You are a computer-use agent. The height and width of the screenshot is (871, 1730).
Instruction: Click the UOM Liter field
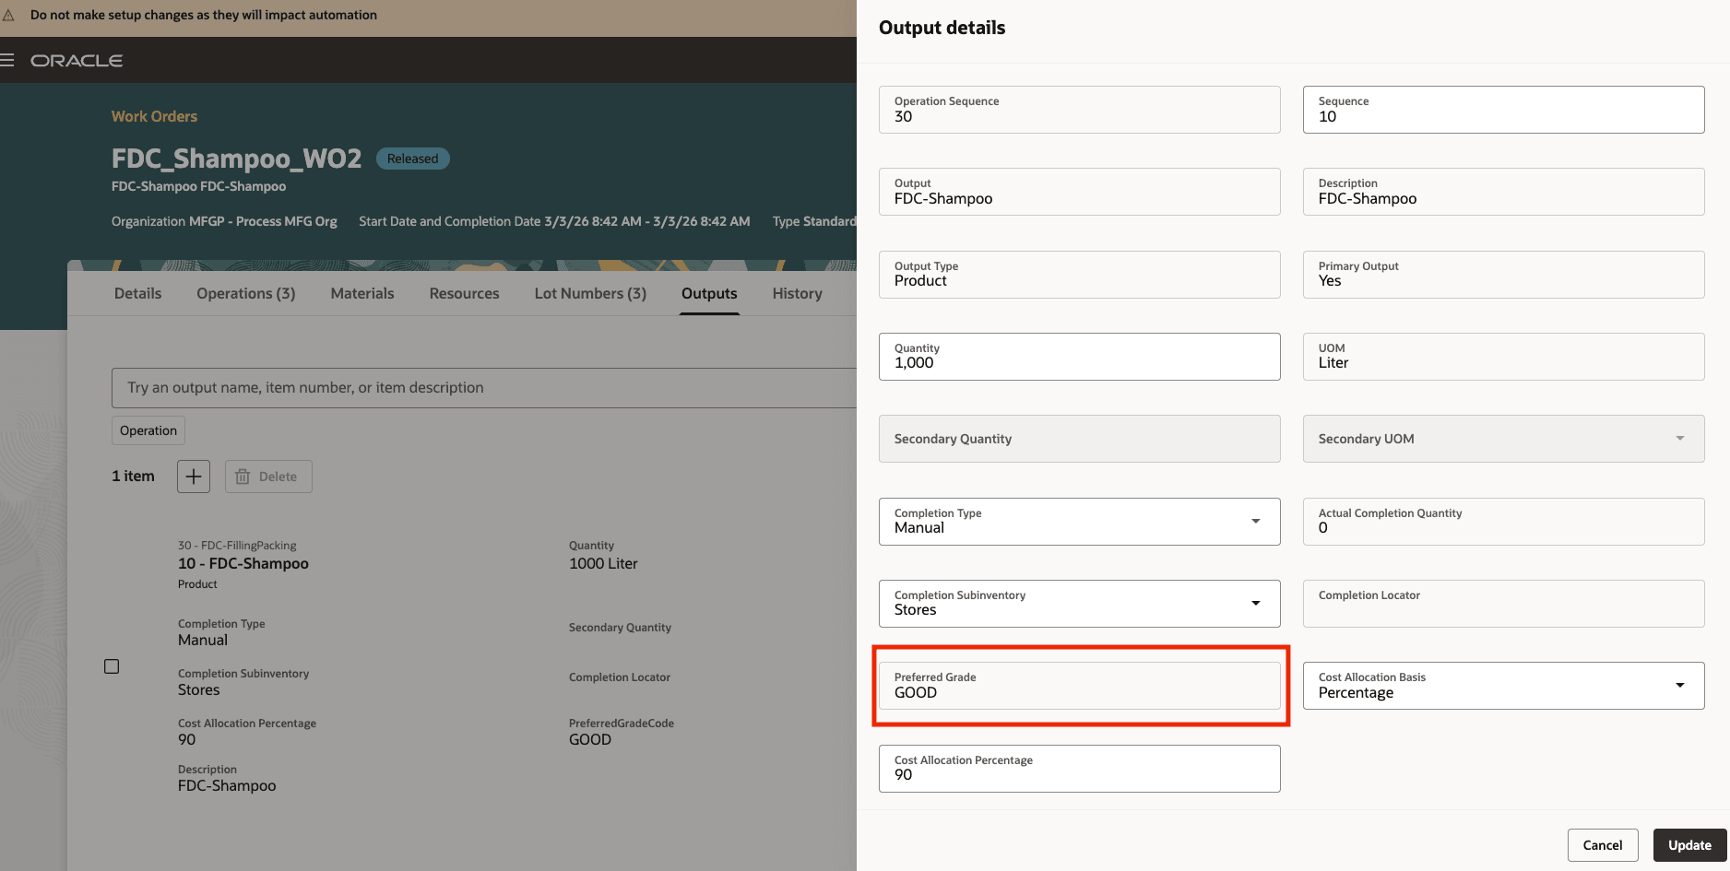tap(1503, 357)
